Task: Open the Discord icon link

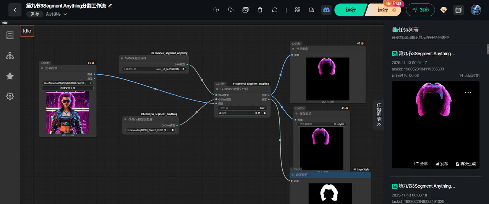Action: pyautogui.click(x=326, y=10)
